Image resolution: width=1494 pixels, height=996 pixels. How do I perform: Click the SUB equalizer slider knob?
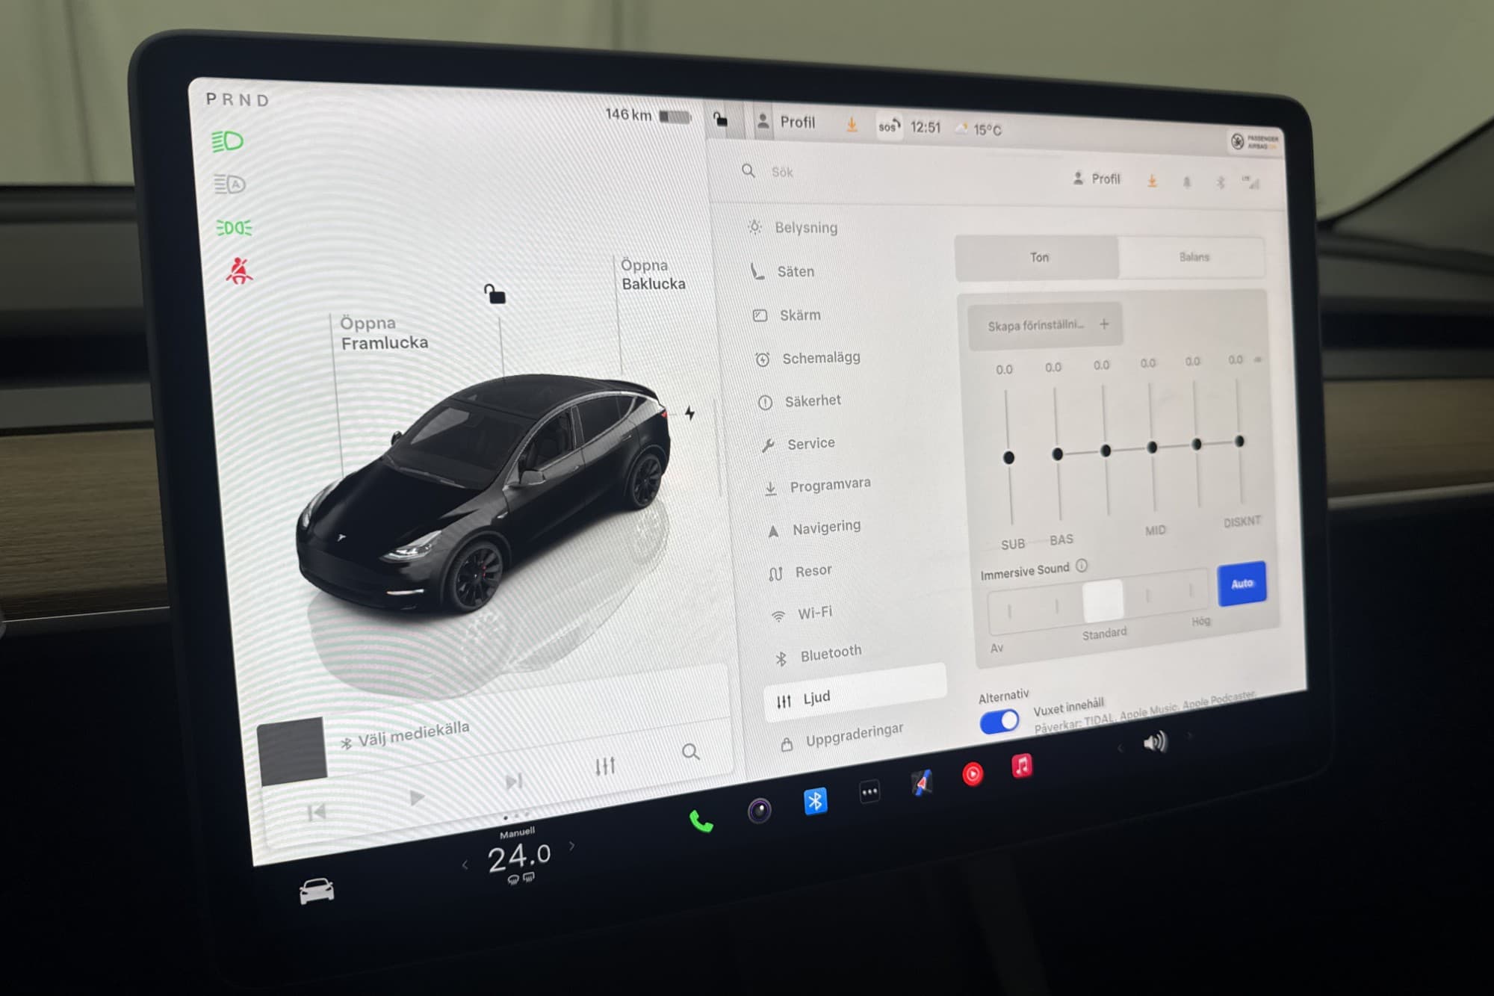[x=1008, y=457]
